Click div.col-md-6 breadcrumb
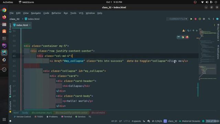The width and height of the screenshot is (220, 124). pos(98,113)
